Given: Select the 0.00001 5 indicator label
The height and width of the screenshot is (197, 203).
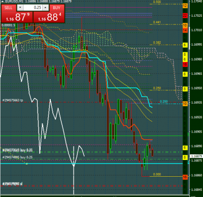Looking at the screenshot, I should (8, 25).
